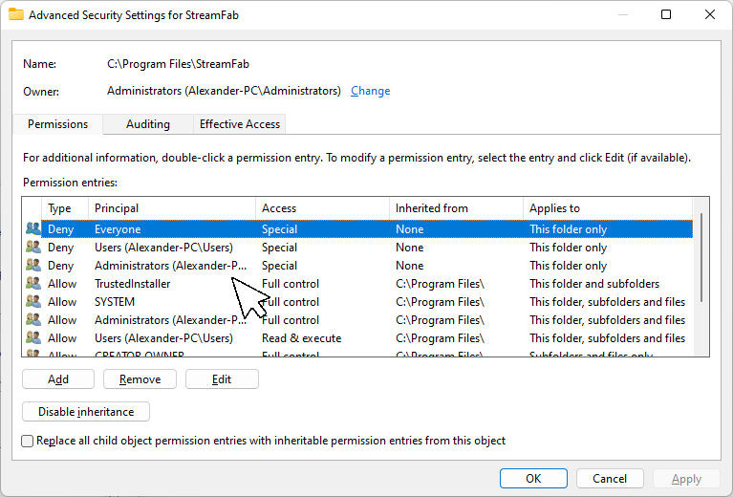The width and height of the screenshot is (733, 497).
Task: Enable Replace all child object permission entries checkbox
Action: pyautogui.click(x=28, y=441)
